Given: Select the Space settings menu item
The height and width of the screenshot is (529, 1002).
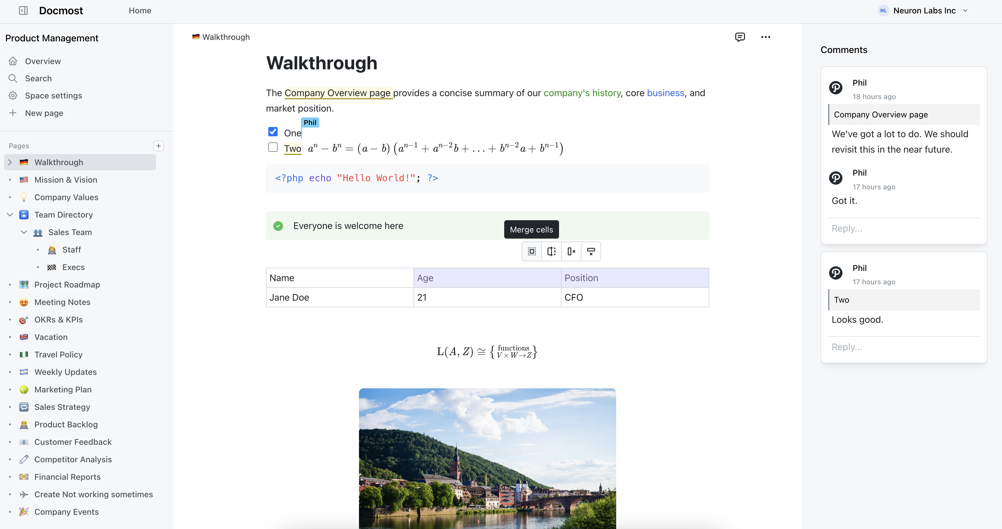Looking at the screenshot, I should pyautogui.click(x=54, y=95).
